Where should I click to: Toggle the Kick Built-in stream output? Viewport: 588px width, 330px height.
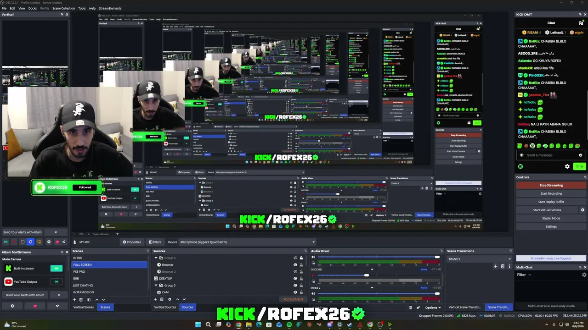(x=57, y=269)
